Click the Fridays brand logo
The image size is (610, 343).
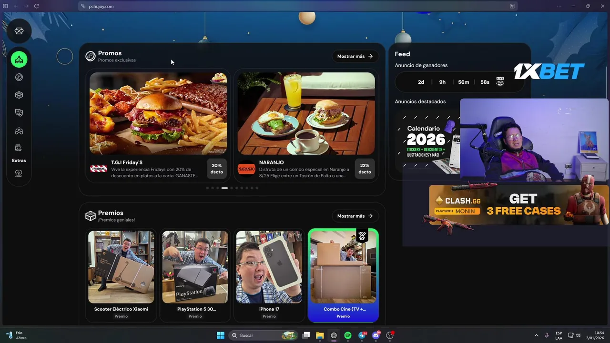tap(99, 169)
